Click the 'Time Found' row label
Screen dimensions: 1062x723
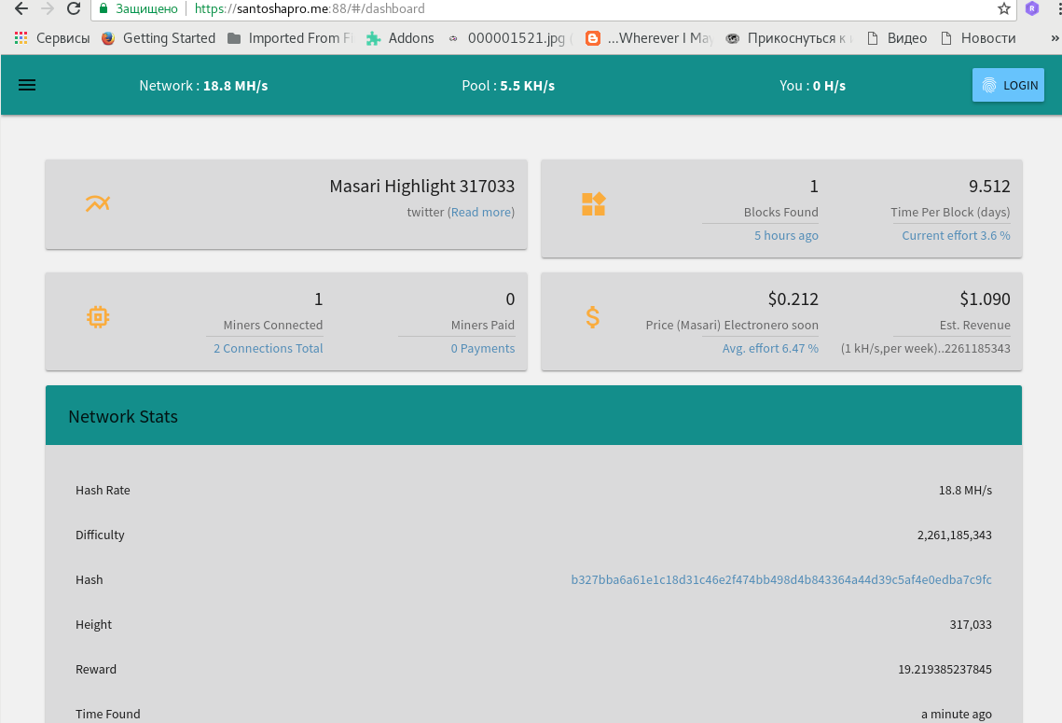tap(107, 714)
